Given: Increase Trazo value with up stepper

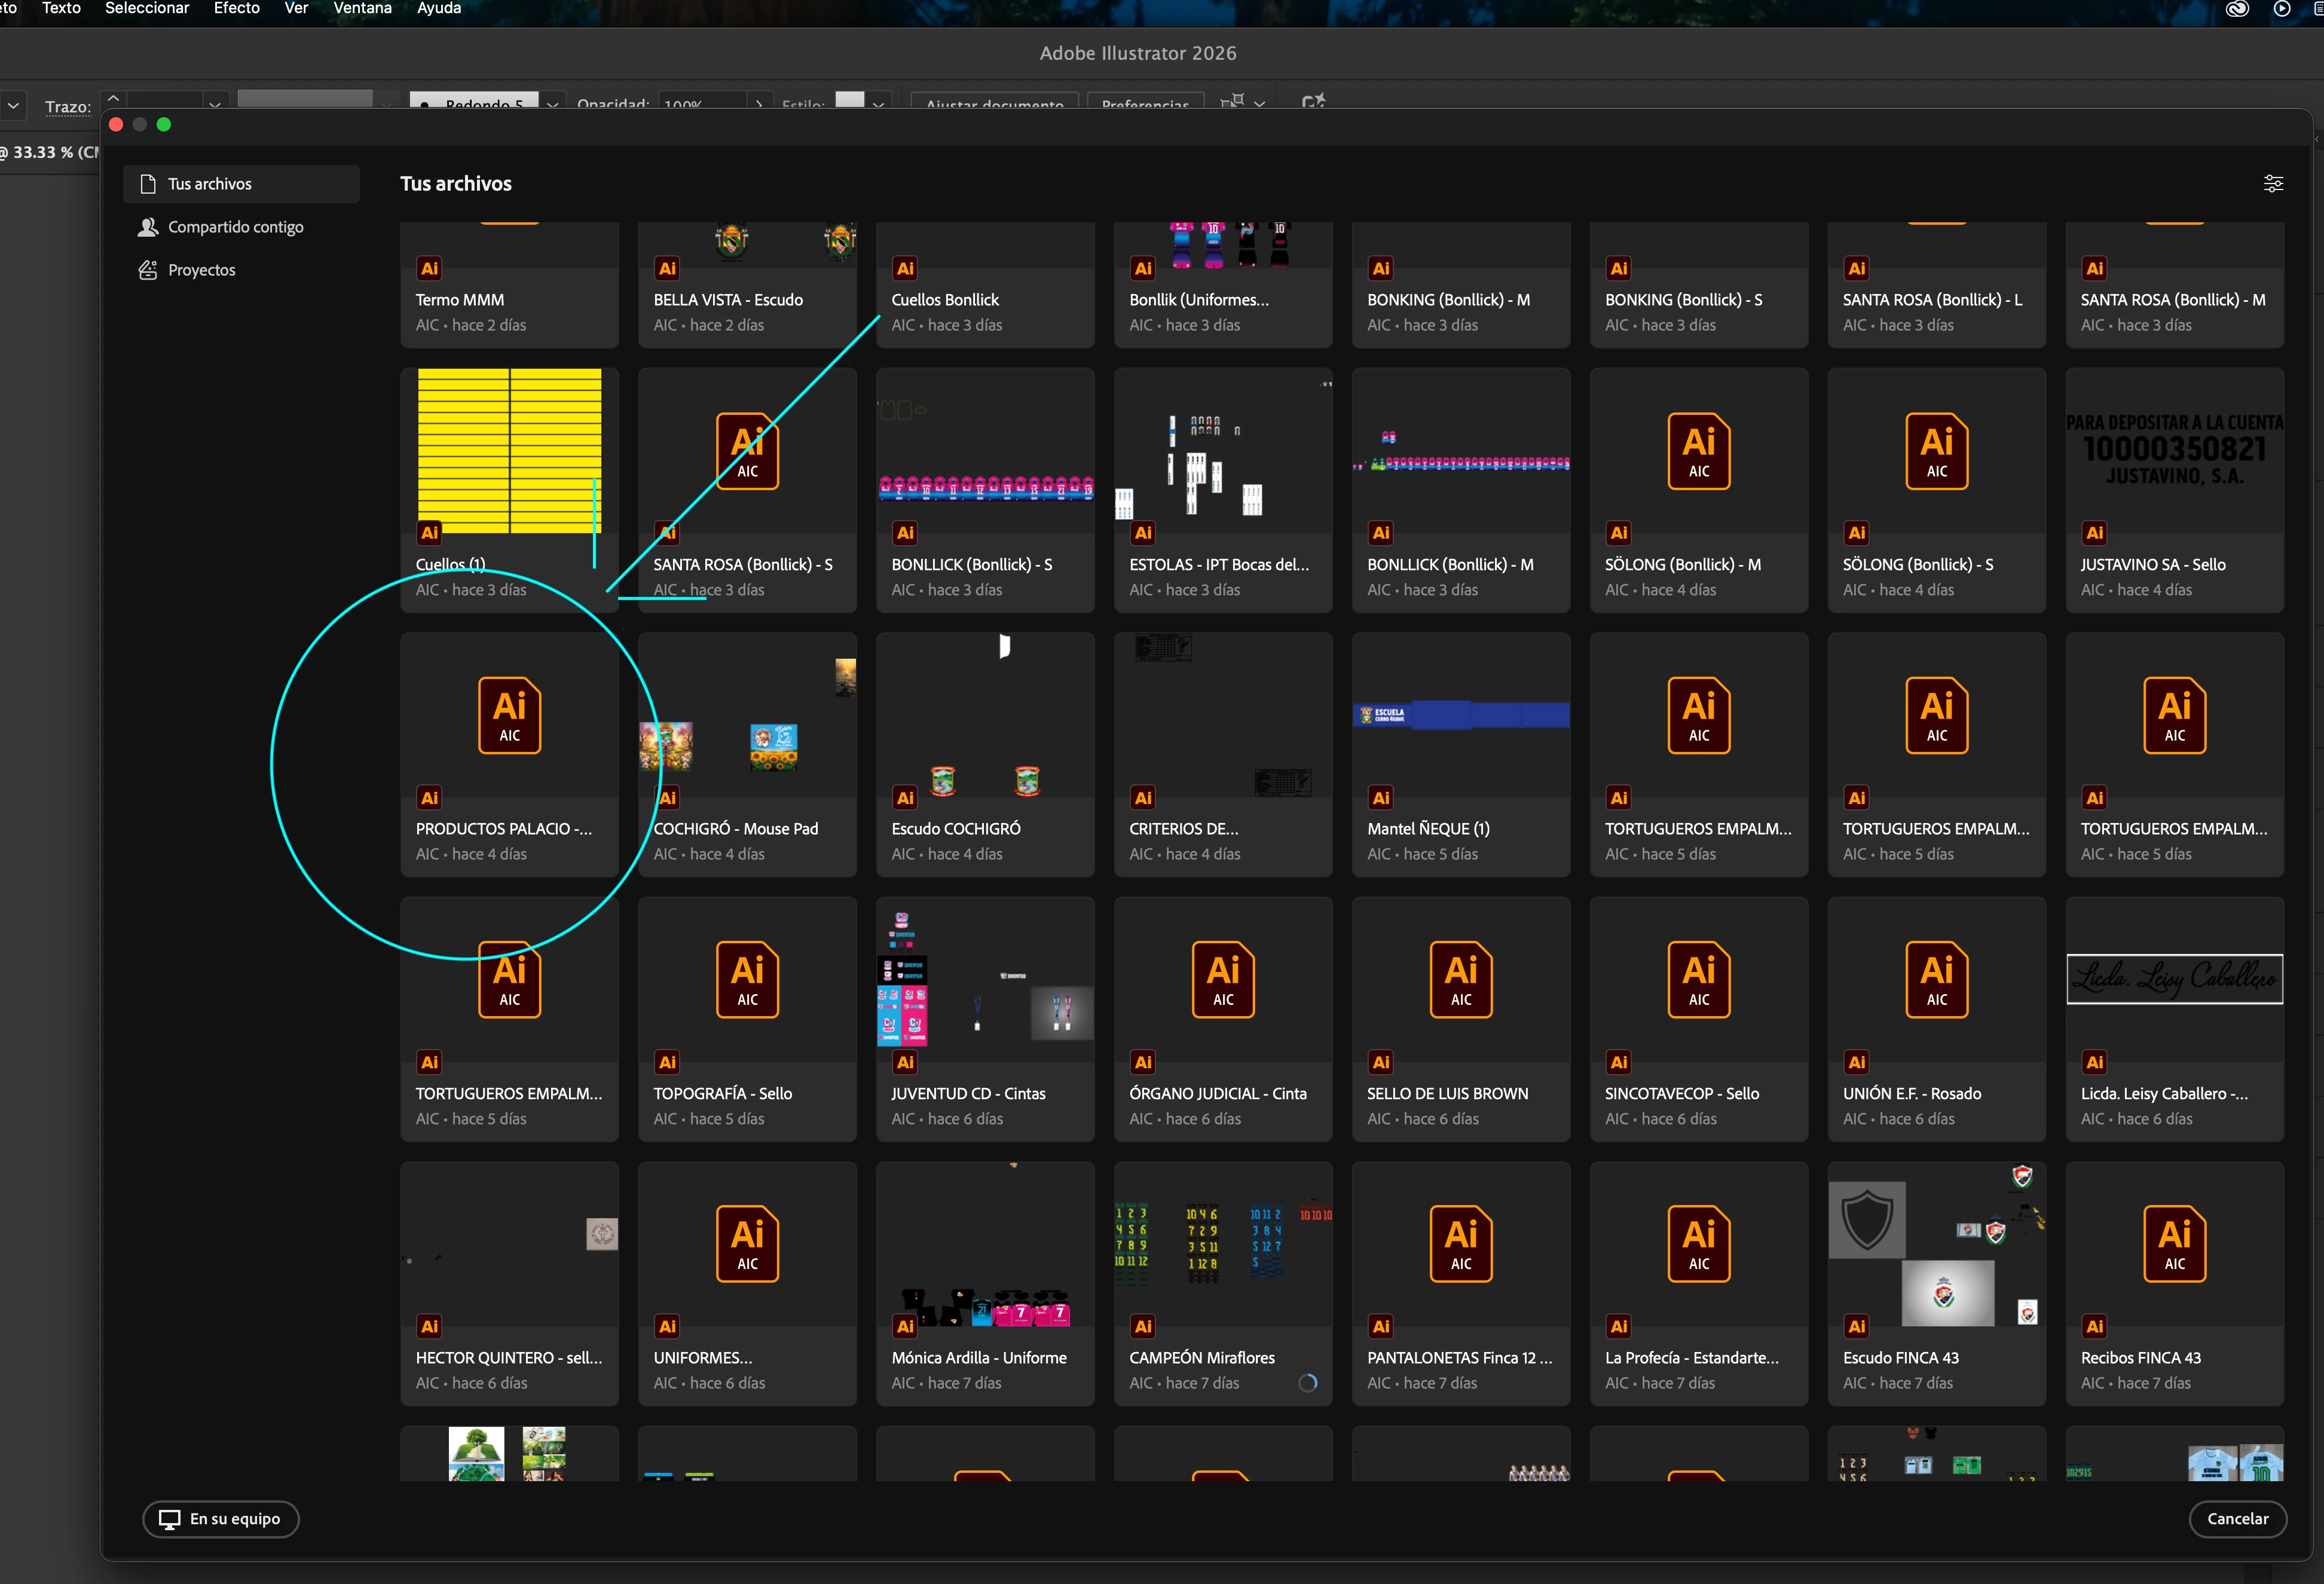Looking at the screenshot, I should pyautogui.click(x=113, y=98).
